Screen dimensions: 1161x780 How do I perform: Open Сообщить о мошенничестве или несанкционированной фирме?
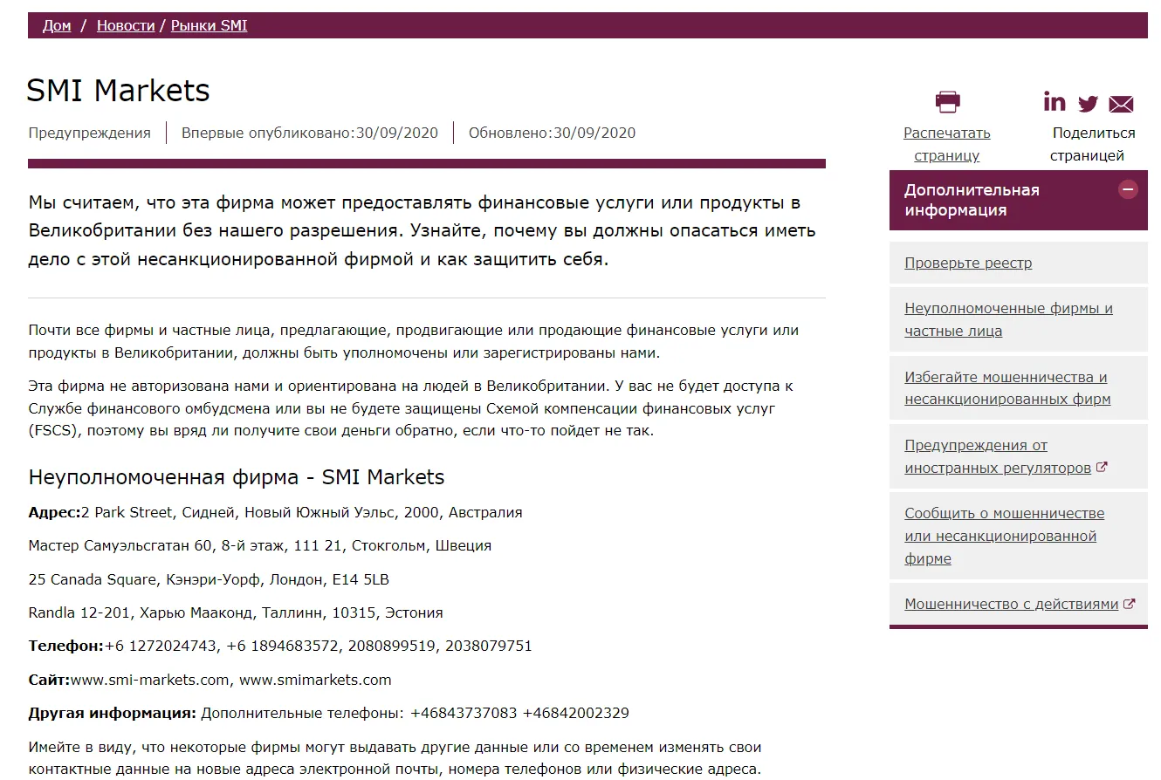point(1004,536)
